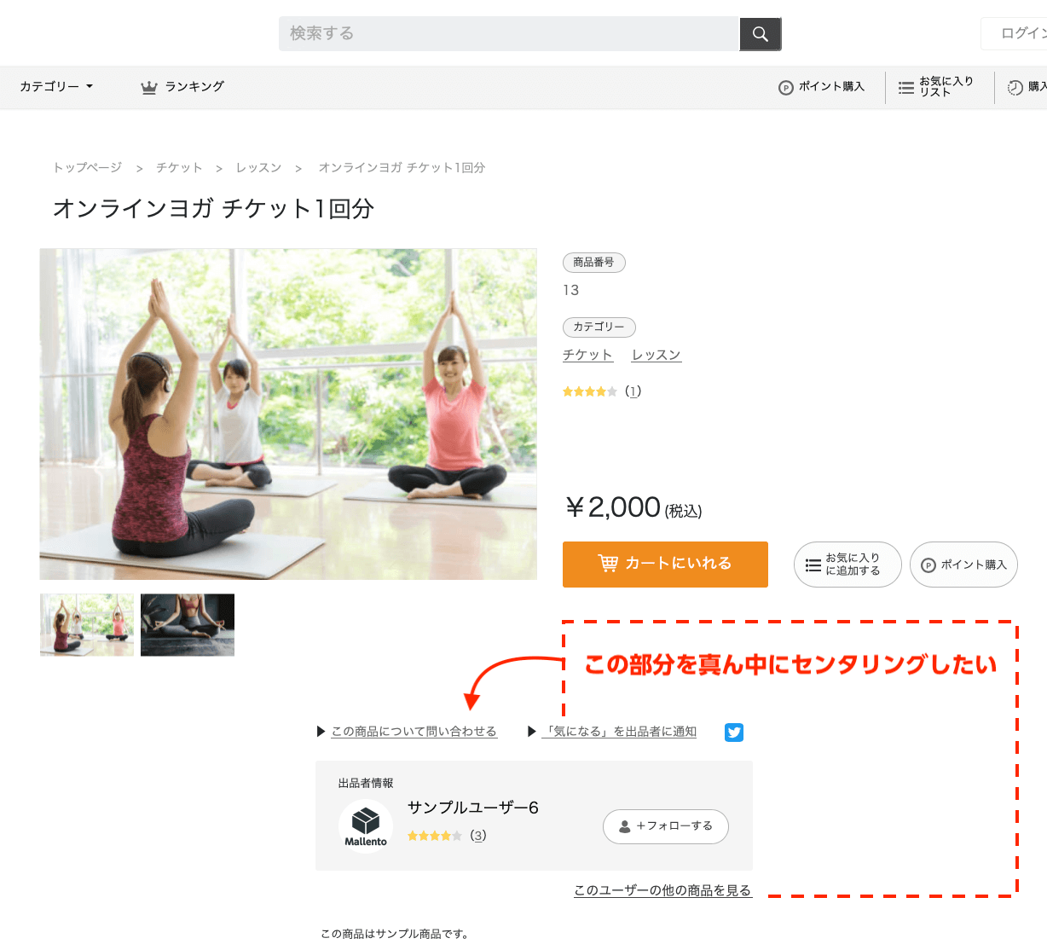Click the +フォローする button
1047x944 pixels.
pyautogui.click(x=665, y=826)
